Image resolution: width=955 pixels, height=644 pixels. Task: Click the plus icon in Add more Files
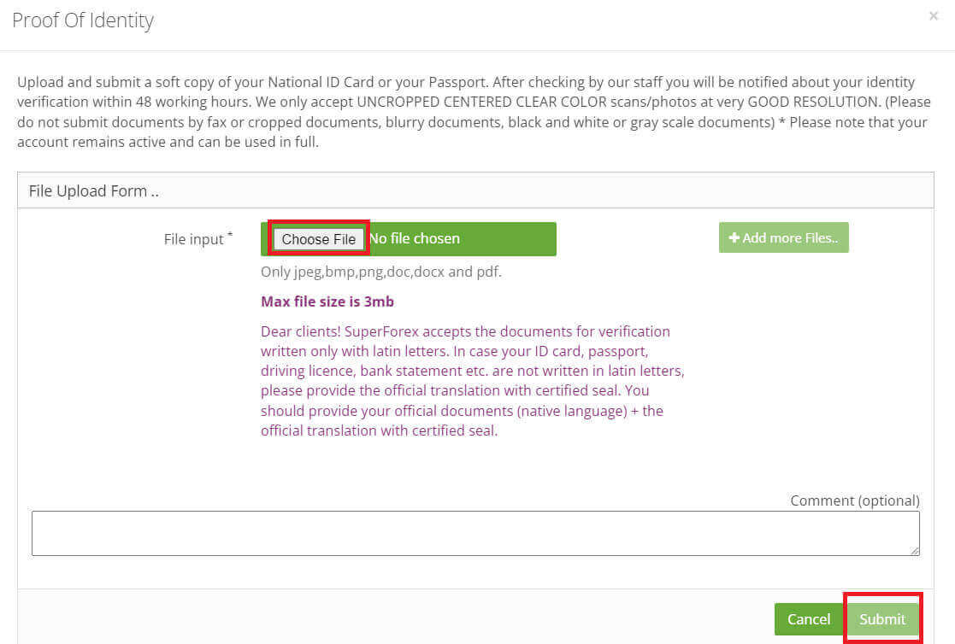[734, 238]
